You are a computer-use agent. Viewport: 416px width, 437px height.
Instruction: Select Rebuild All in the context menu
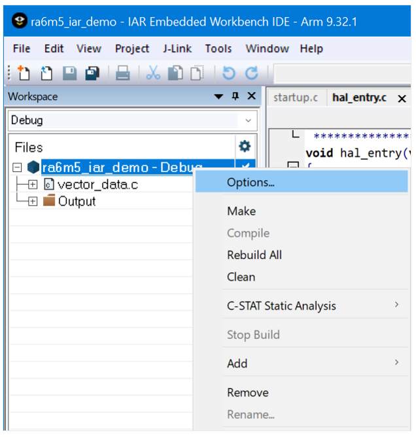tap(302, 255)
